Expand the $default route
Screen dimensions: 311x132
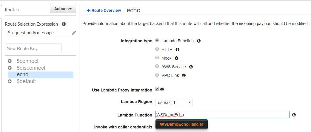click(x=10, y=81)
